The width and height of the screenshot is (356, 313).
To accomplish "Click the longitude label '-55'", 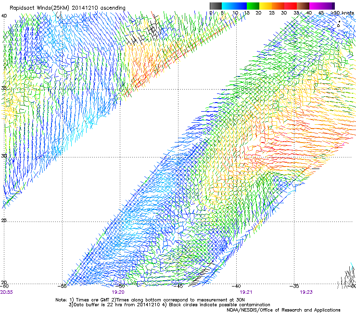I will (x=62, y=286).
